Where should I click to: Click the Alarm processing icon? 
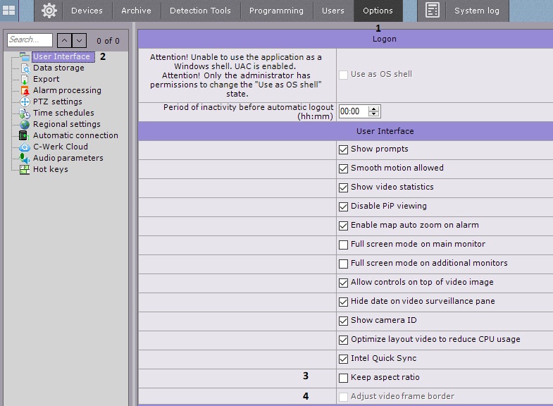(25, 91)
